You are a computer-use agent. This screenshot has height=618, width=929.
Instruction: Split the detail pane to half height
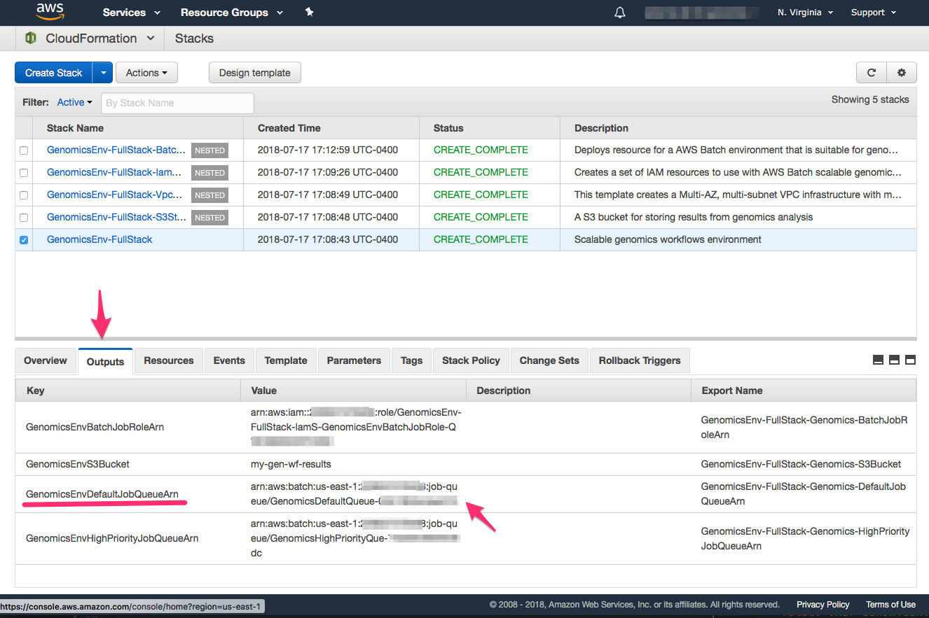pyautogui.click(x=894, y=360)
